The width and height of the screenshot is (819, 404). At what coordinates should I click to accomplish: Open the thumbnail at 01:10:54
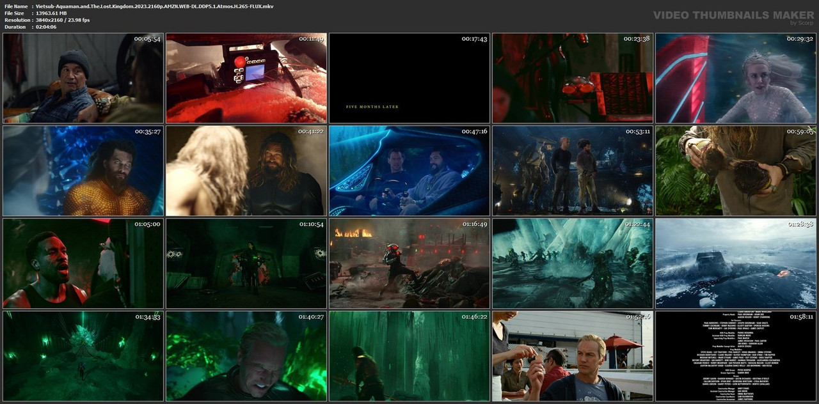[246, 263]
